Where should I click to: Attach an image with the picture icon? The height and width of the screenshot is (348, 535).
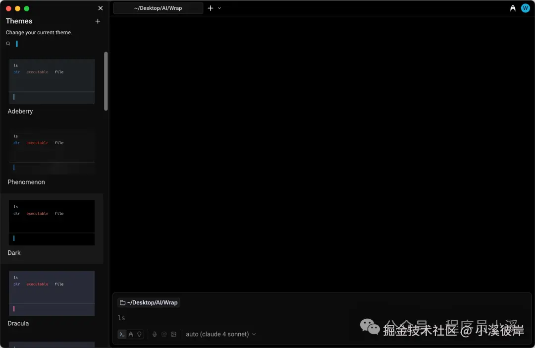pos(174,334)
